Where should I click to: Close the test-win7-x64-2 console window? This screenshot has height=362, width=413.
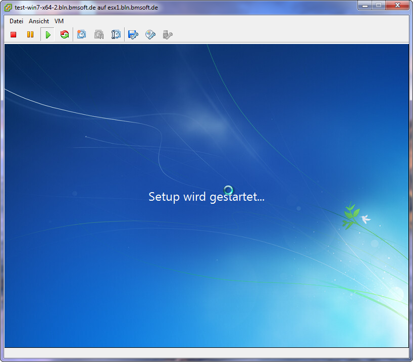(x=397, y=5)
